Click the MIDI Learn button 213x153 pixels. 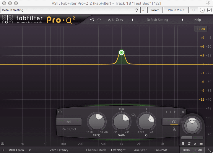pyautogui.click(x=16, y=150)
